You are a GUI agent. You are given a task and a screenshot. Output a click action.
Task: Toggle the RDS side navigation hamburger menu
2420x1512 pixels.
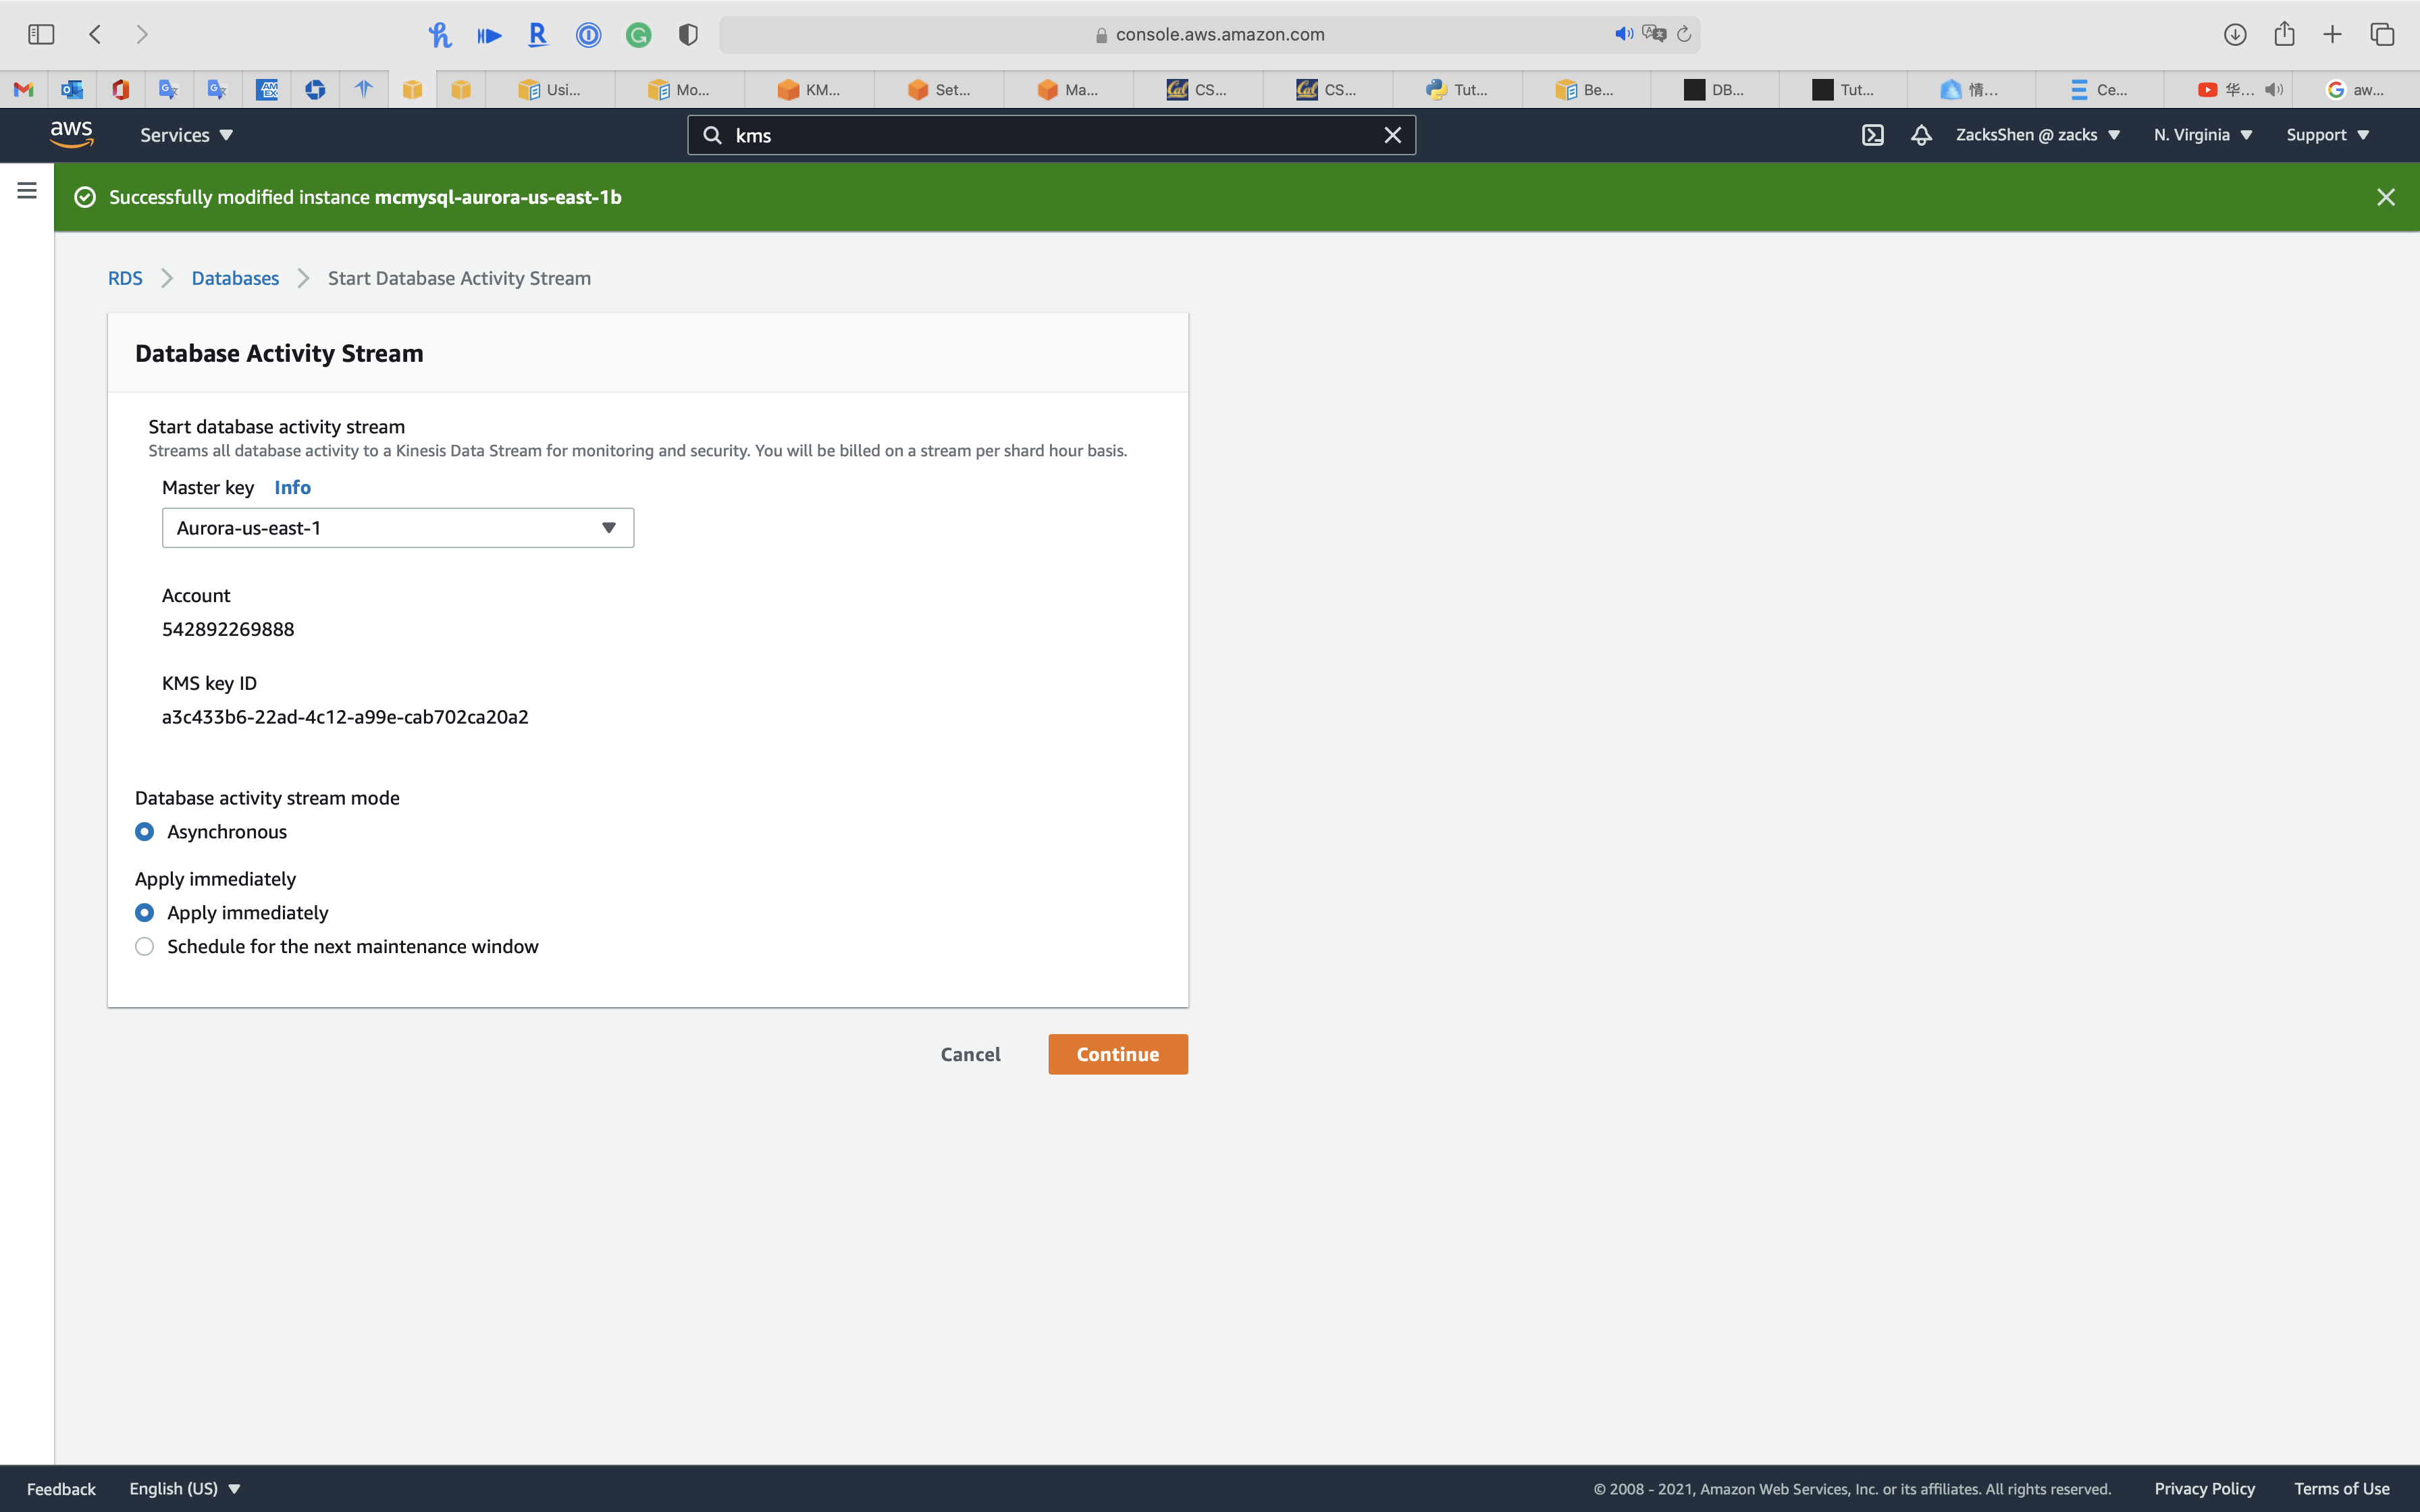pyautogui.click(x=27, y=190)
